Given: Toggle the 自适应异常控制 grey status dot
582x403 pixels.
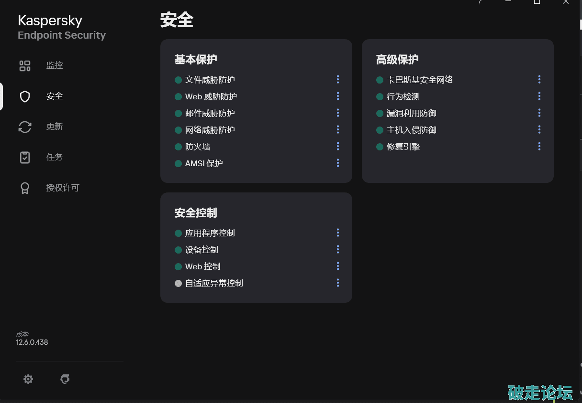Looking at the screenshot, I should [x=179, y=284].
